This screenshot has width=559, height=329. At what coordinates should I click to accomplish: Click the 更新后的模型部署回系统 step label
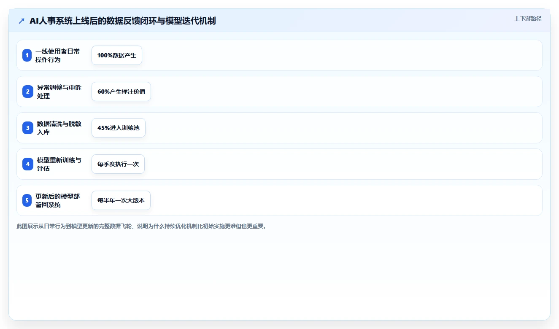(57, 200)
